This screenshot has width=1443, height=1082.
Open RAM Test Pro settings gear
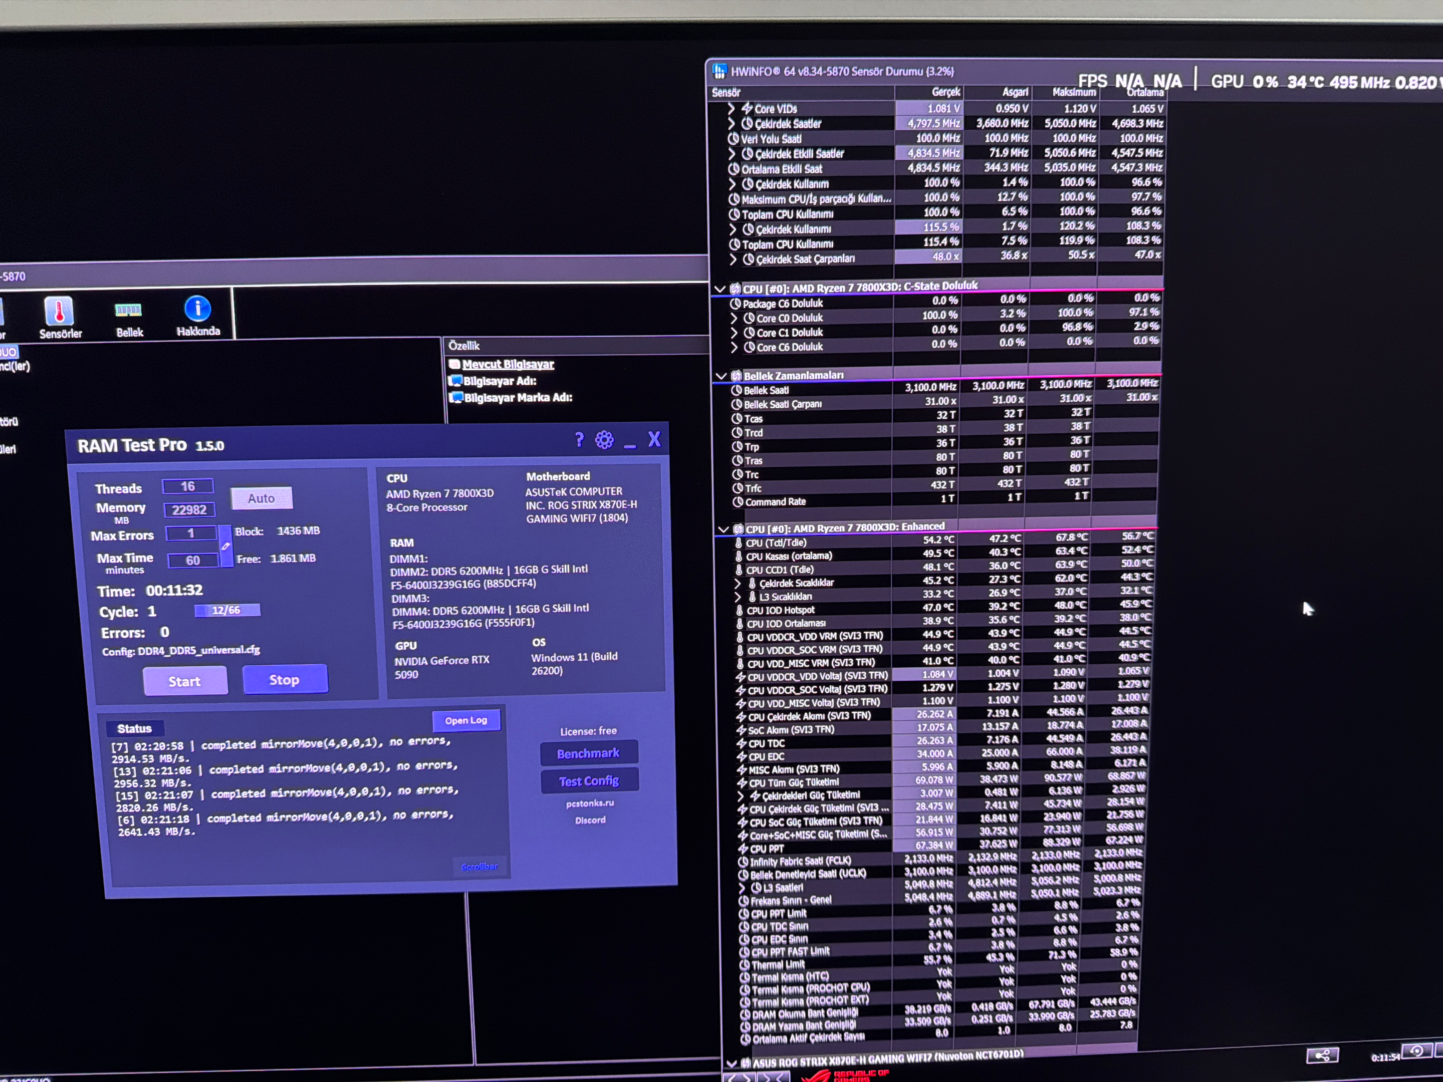[x=605, y=440]
